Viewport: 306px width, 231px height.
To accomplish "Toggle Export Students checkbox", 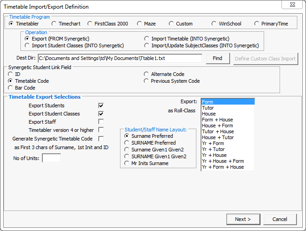I will 101,105.
